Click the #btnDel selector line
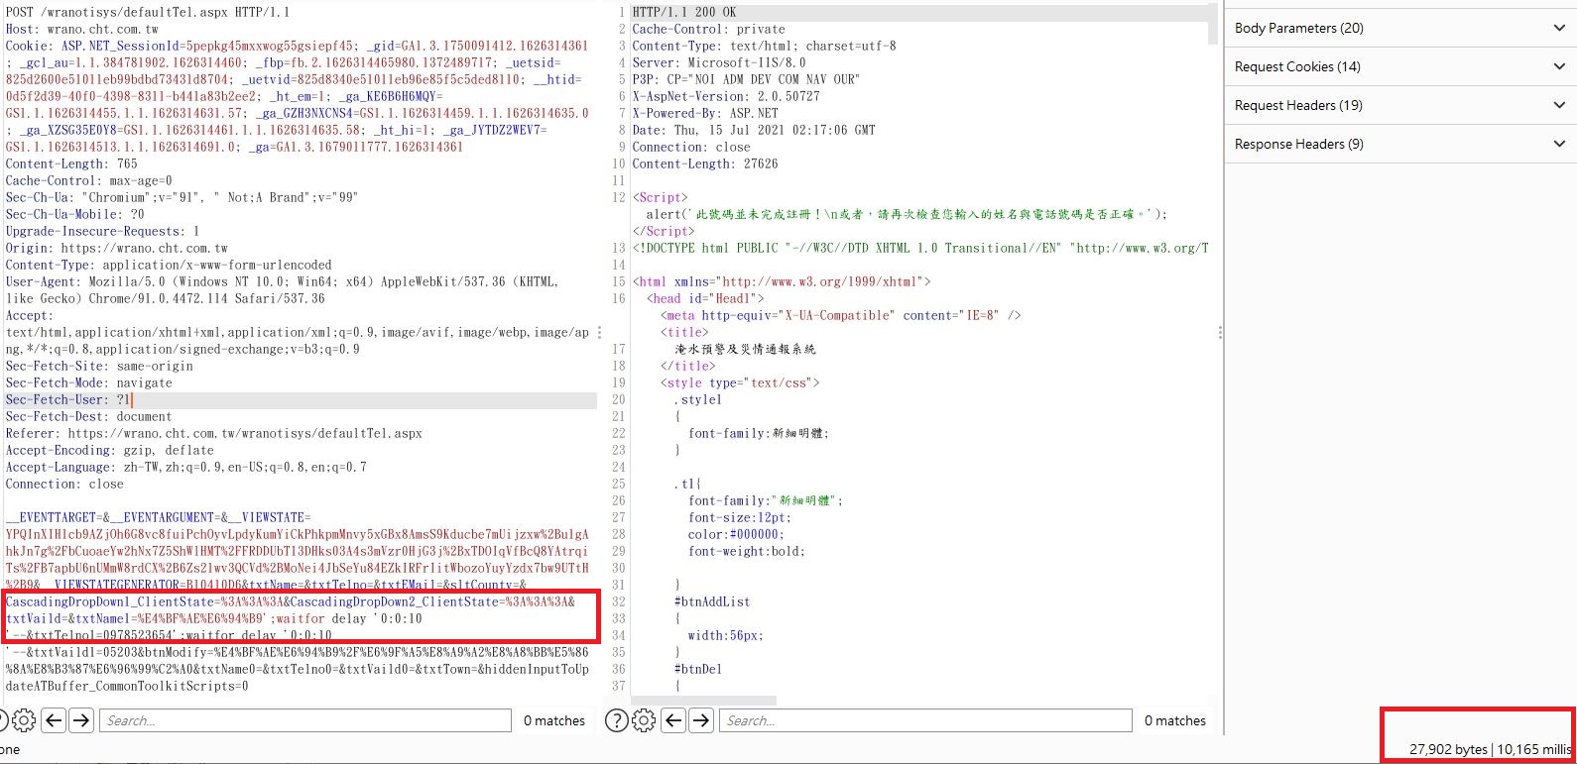This screenshot has width=1577, height=764. (x=698, y=669)
